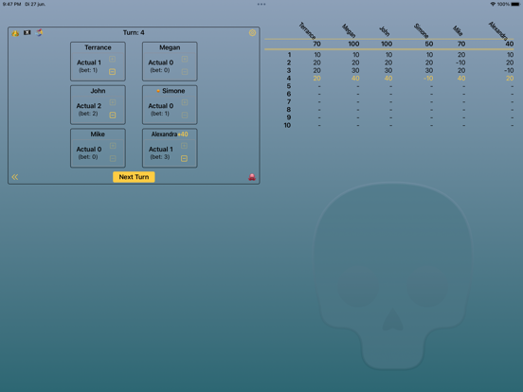Tap Simone's round 4 score -10
This screenshot has width=523, height=392.
click(428, 79)
